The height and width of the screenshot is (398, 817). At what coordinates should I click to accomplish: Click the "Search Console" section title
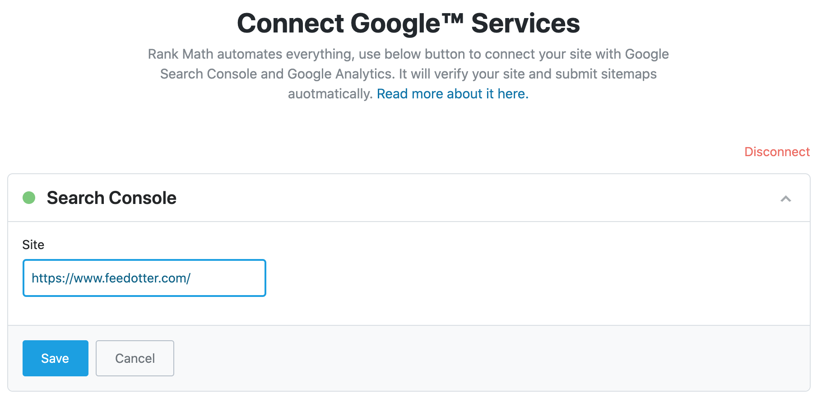(x=111, y=198)
